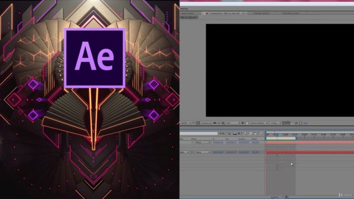The width and height of the screenshot is (354, 199).
Task: Click second layer's In time value
Action: coord(218,153)
